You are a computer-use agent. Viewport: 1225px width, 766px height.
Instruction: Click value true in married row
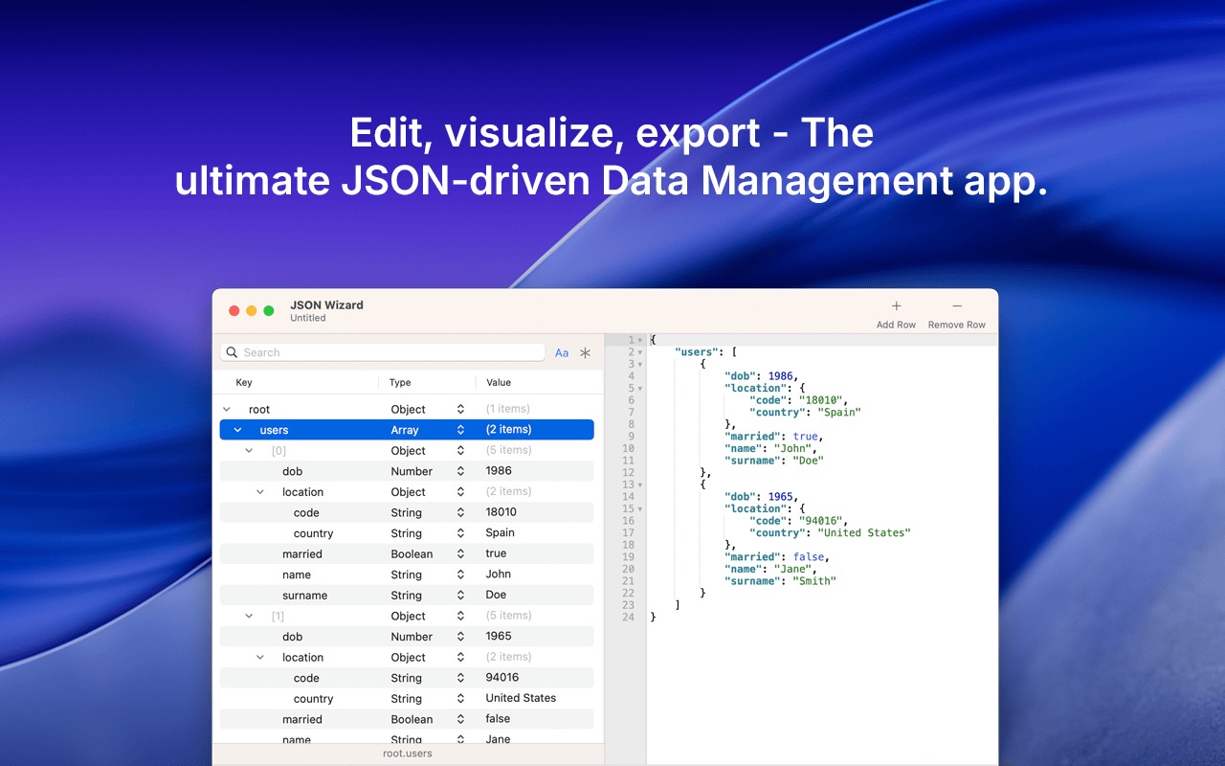click(496, 554)
